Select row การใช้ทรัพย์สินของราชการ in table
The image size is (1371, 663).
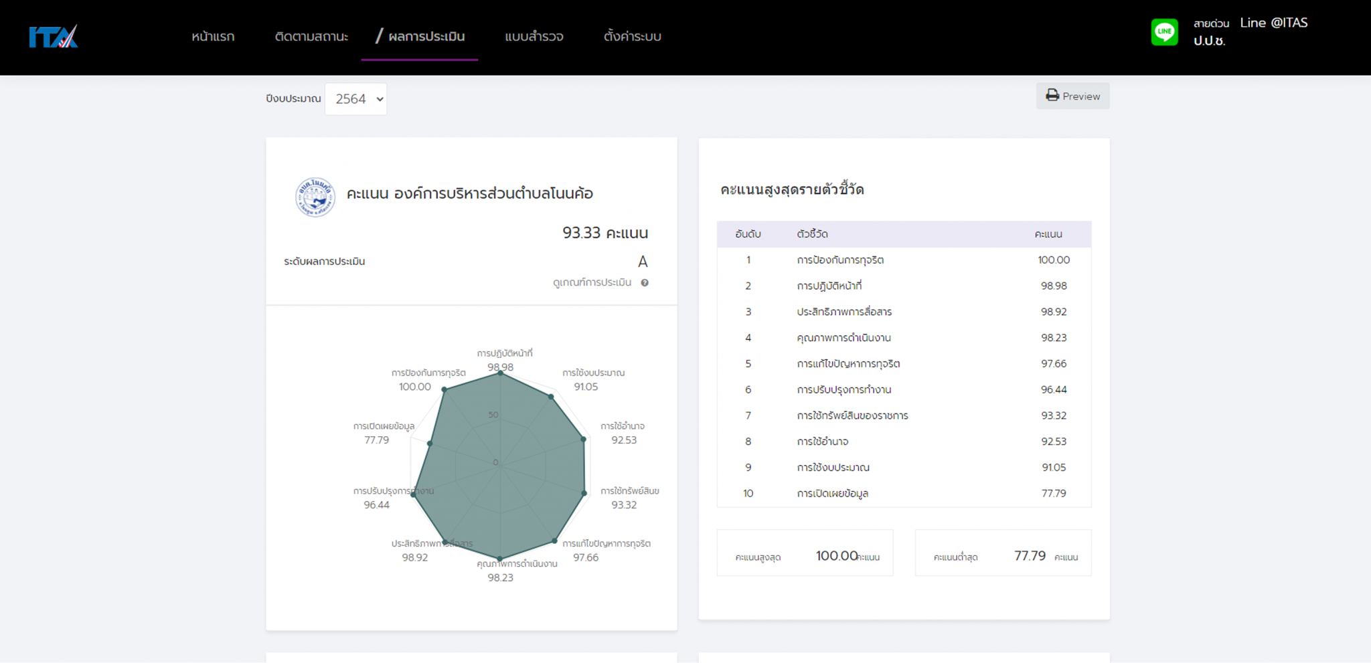coord(904,415)
